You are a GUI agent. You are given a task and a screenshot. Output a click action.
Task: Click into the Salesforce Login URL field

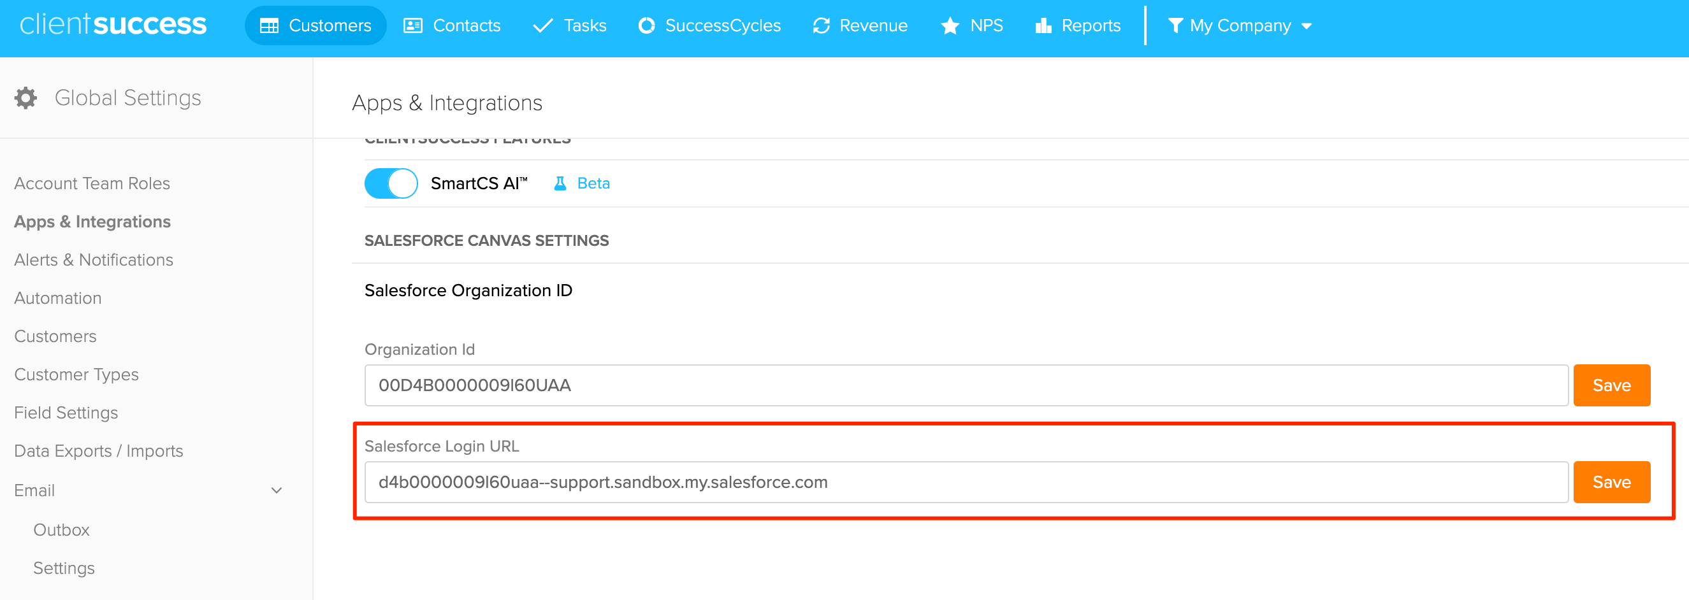966,482
